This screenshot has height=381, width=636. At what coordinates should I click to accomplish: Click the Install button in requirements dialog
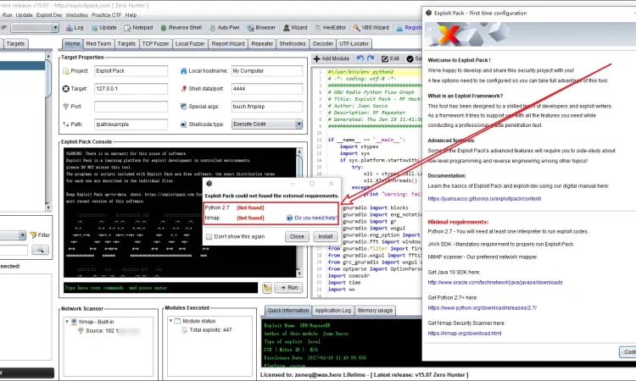[326, 236]
